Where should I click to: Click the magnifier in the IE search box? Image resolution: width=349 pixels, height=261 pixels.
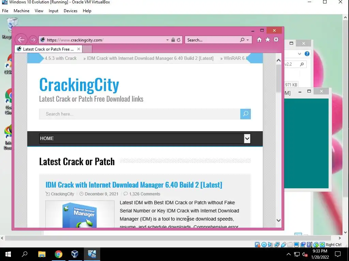pyautogui.click(x=242, y=40)
